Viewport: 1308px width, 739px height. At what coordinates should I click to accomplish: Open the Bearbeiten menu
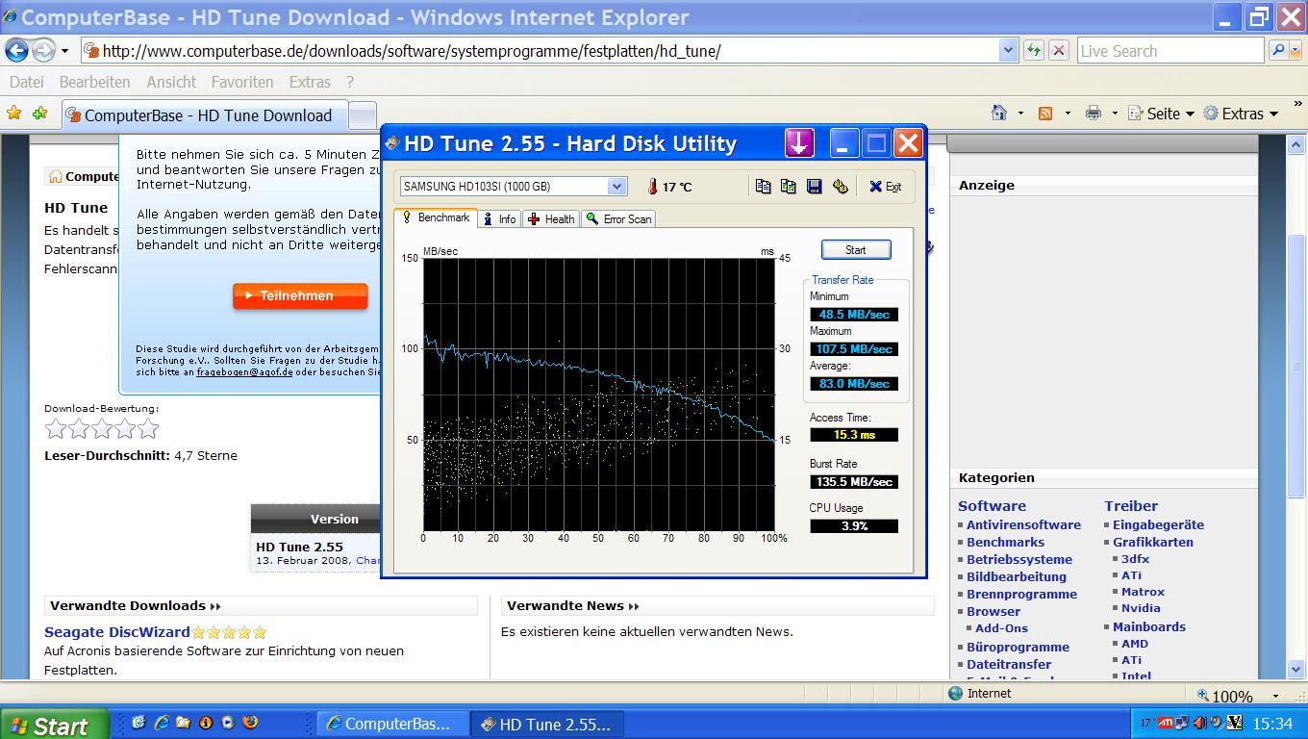(x=94, y=83)
